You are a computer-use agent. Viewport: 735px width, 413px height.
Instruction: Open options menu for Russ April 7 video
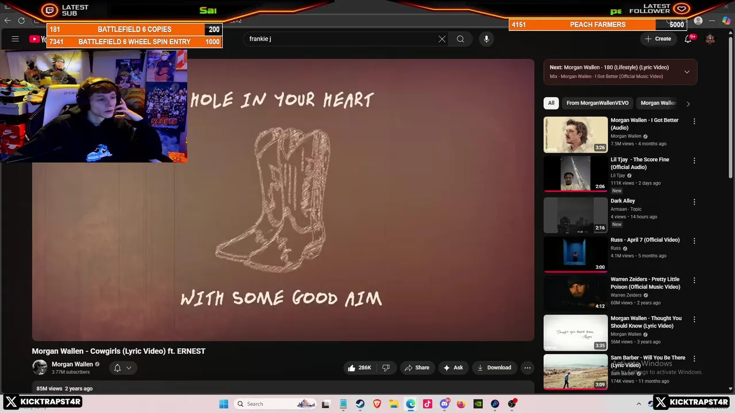tap(694, 241)
